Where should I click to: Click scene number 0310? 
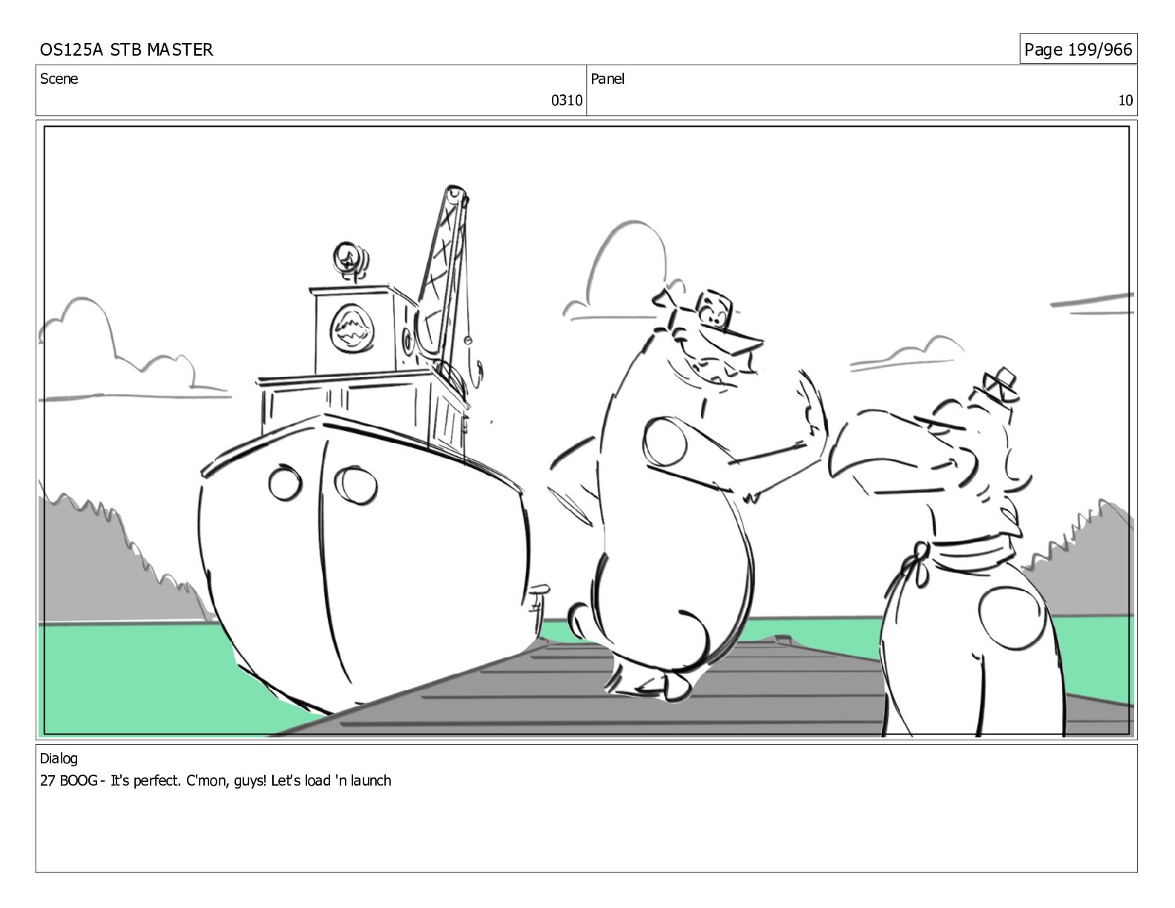pos(566,101)
